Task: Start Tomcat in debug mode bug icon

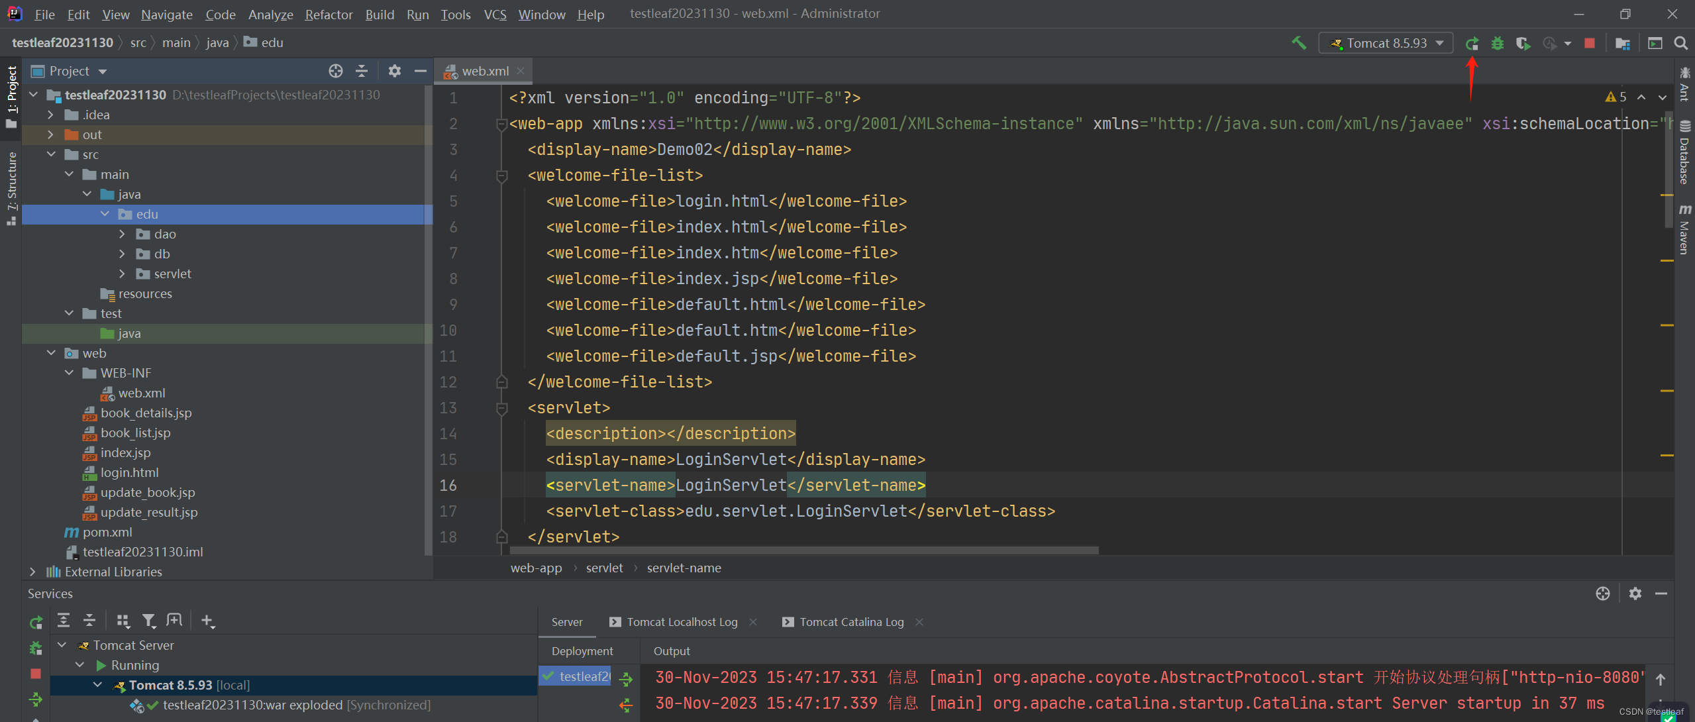Action: coord(1497,44)
